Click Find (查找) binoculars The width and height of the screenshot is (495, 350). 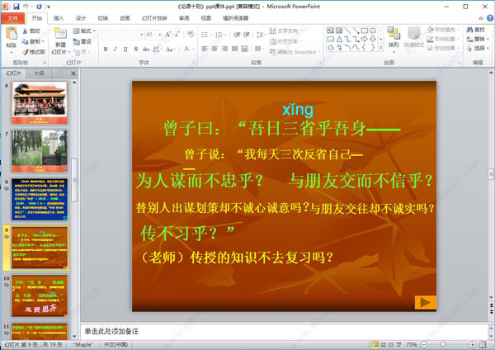(x=476, y=30)
